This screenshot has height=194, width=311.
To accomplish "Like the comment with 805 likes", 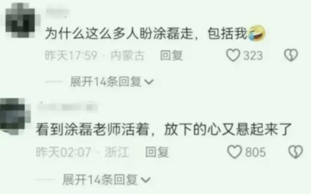I will (x=234, y=152).
